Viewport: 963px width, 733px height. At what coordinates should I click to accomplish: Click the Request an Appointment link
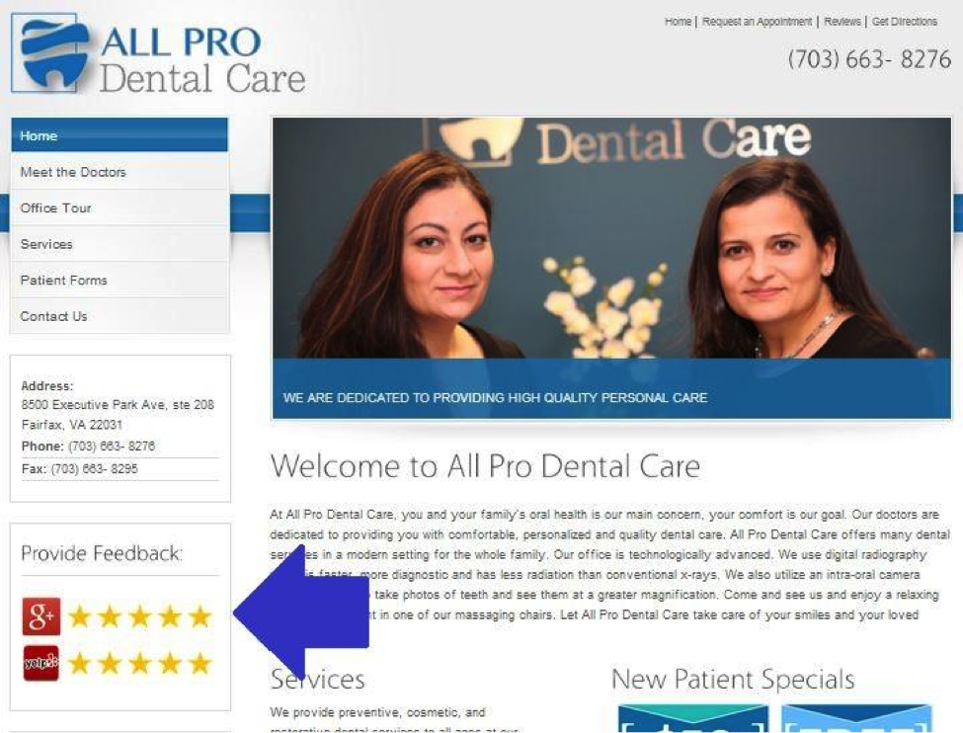pos(757,22)
